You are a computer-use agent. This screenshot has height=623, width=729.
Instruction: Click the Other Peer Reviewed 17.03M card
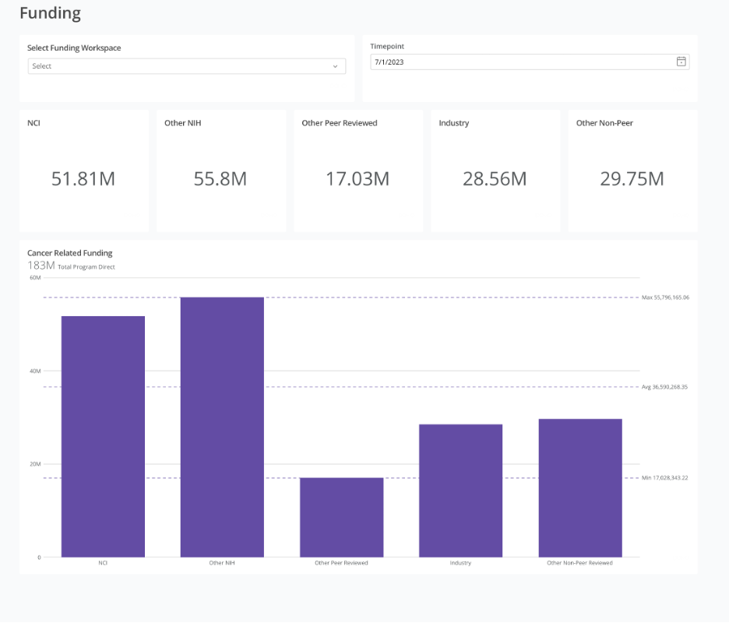click(x=357, y=171)
